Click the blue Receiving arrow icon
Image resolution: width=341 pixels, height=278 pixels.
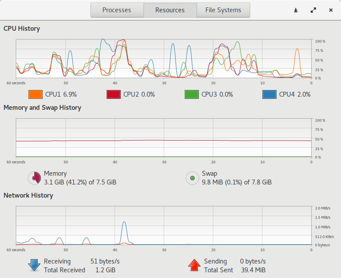tap(34, 265)
